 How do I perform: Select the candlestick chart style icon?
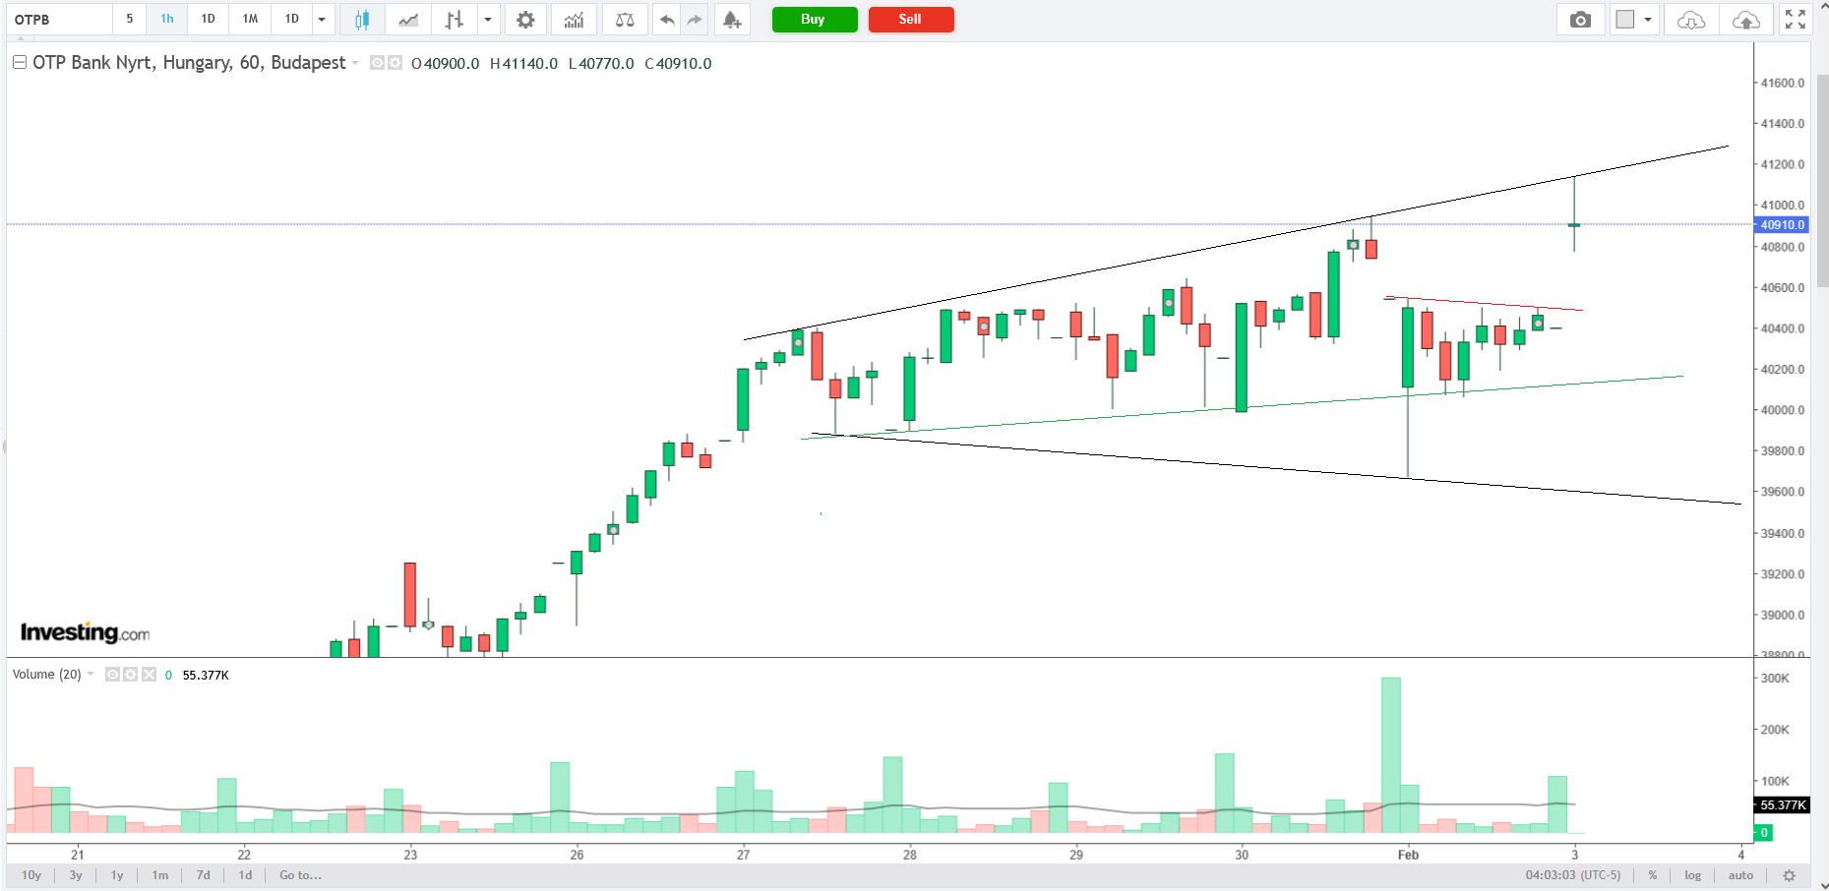362,20
